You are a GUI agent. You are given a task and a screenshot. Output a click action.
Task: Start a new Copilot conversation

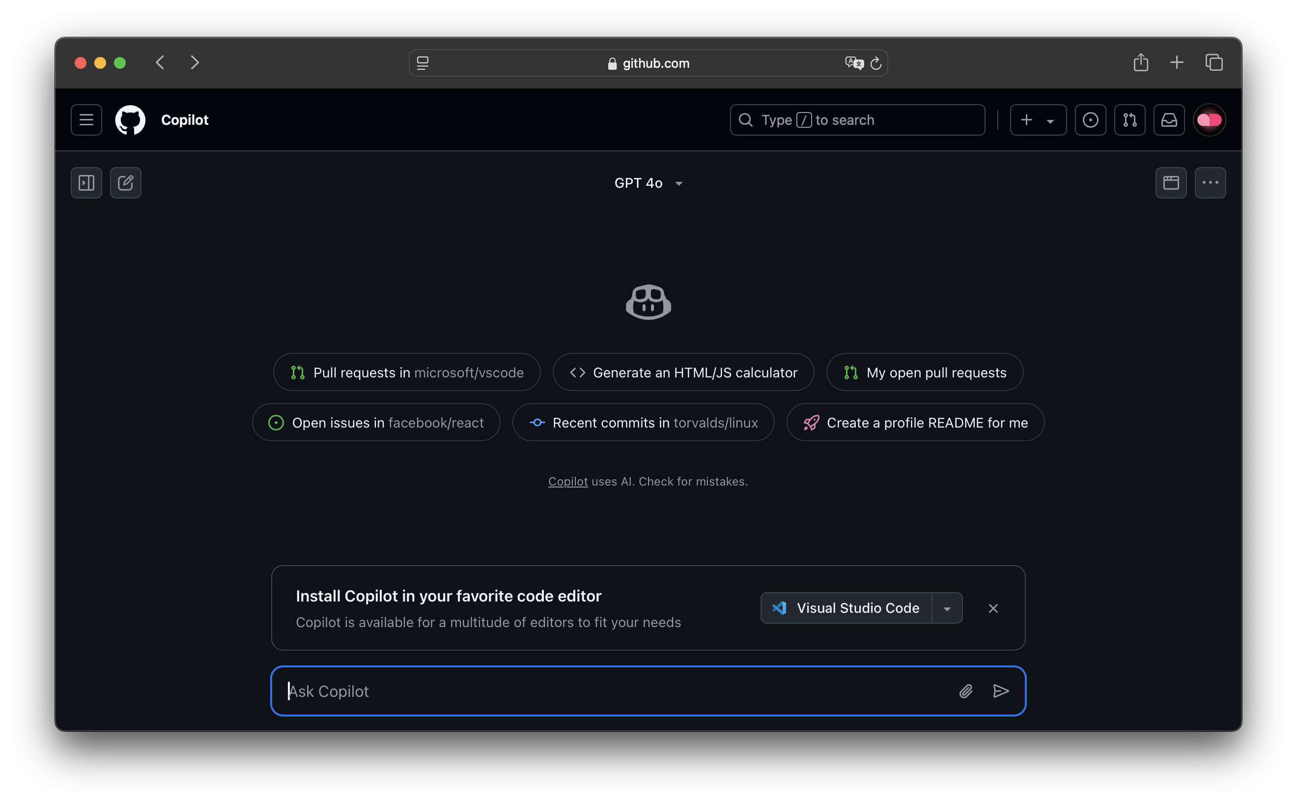[x=125, y=183]
